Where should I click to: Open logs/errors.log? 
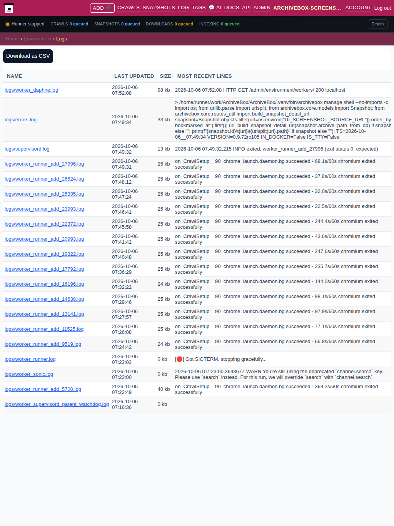[21, 120]
